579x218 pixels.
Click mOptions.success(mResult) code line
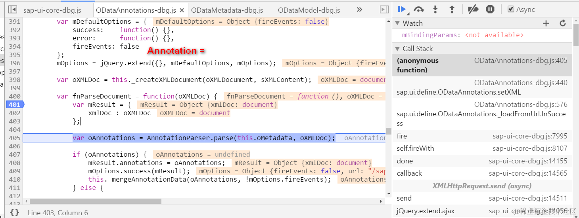[x=139, y=171]
